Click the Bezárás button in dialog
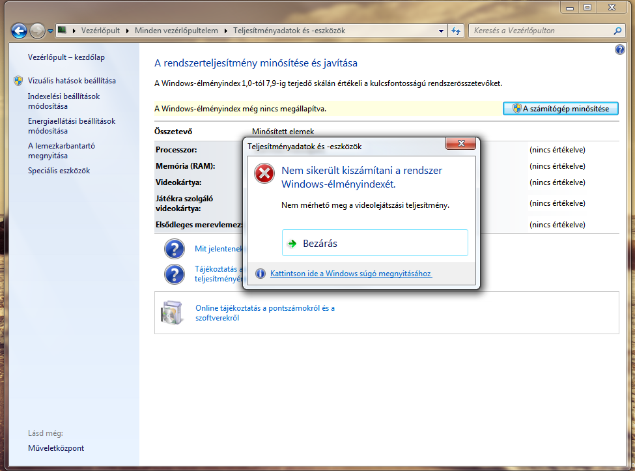 (375, 243)
